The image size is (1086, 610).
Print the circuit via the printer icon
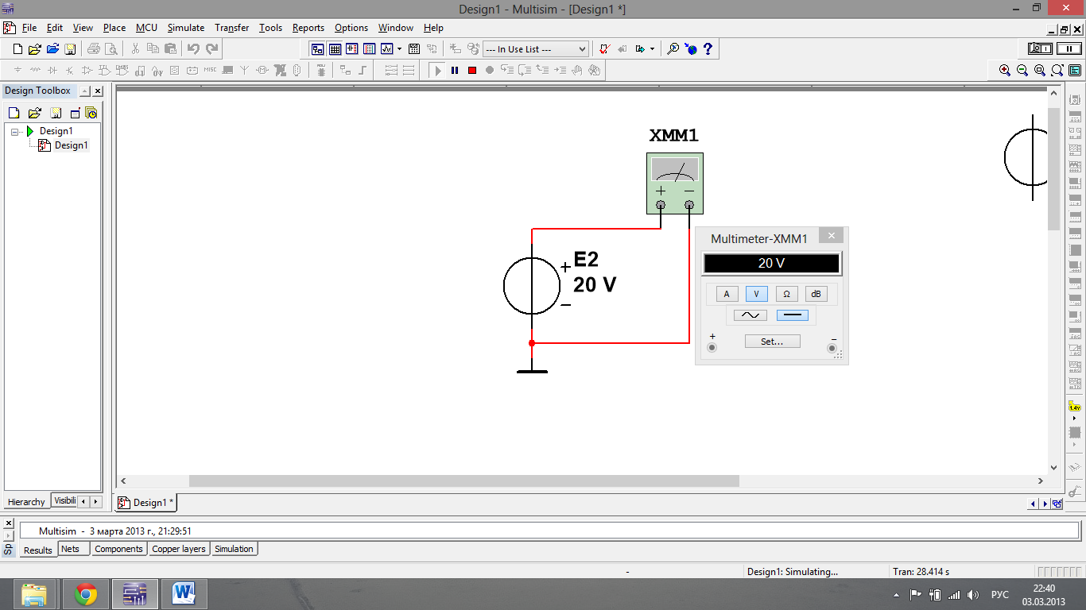coord(93,49)
